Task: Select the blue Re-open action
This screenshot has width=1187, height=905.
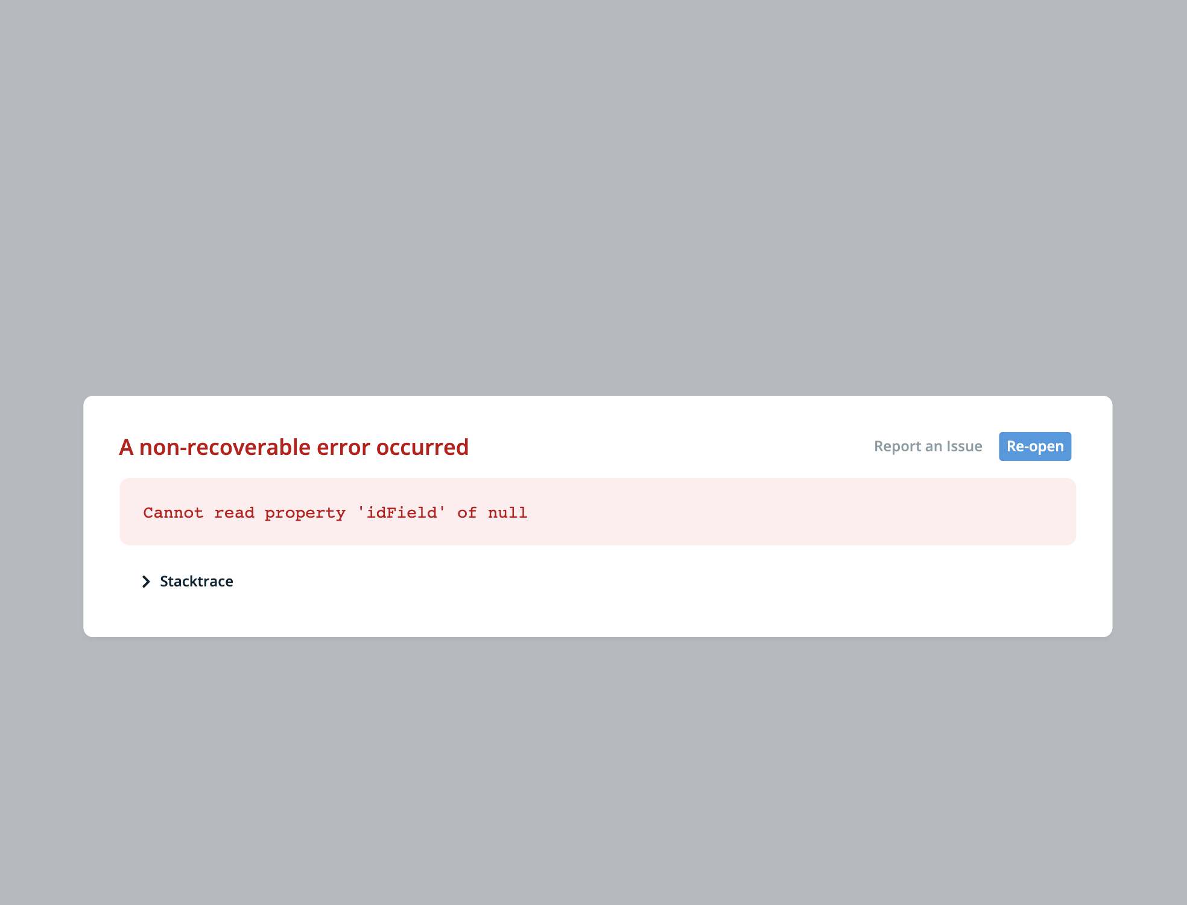Action: (1034, 446)
